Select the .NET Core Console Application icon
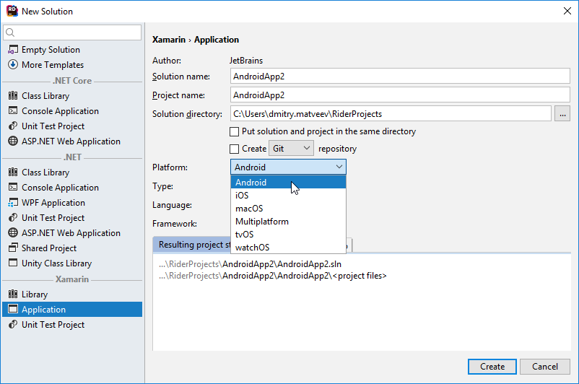Viewport: 579px width, 384px height. click(x=12, y=111)
